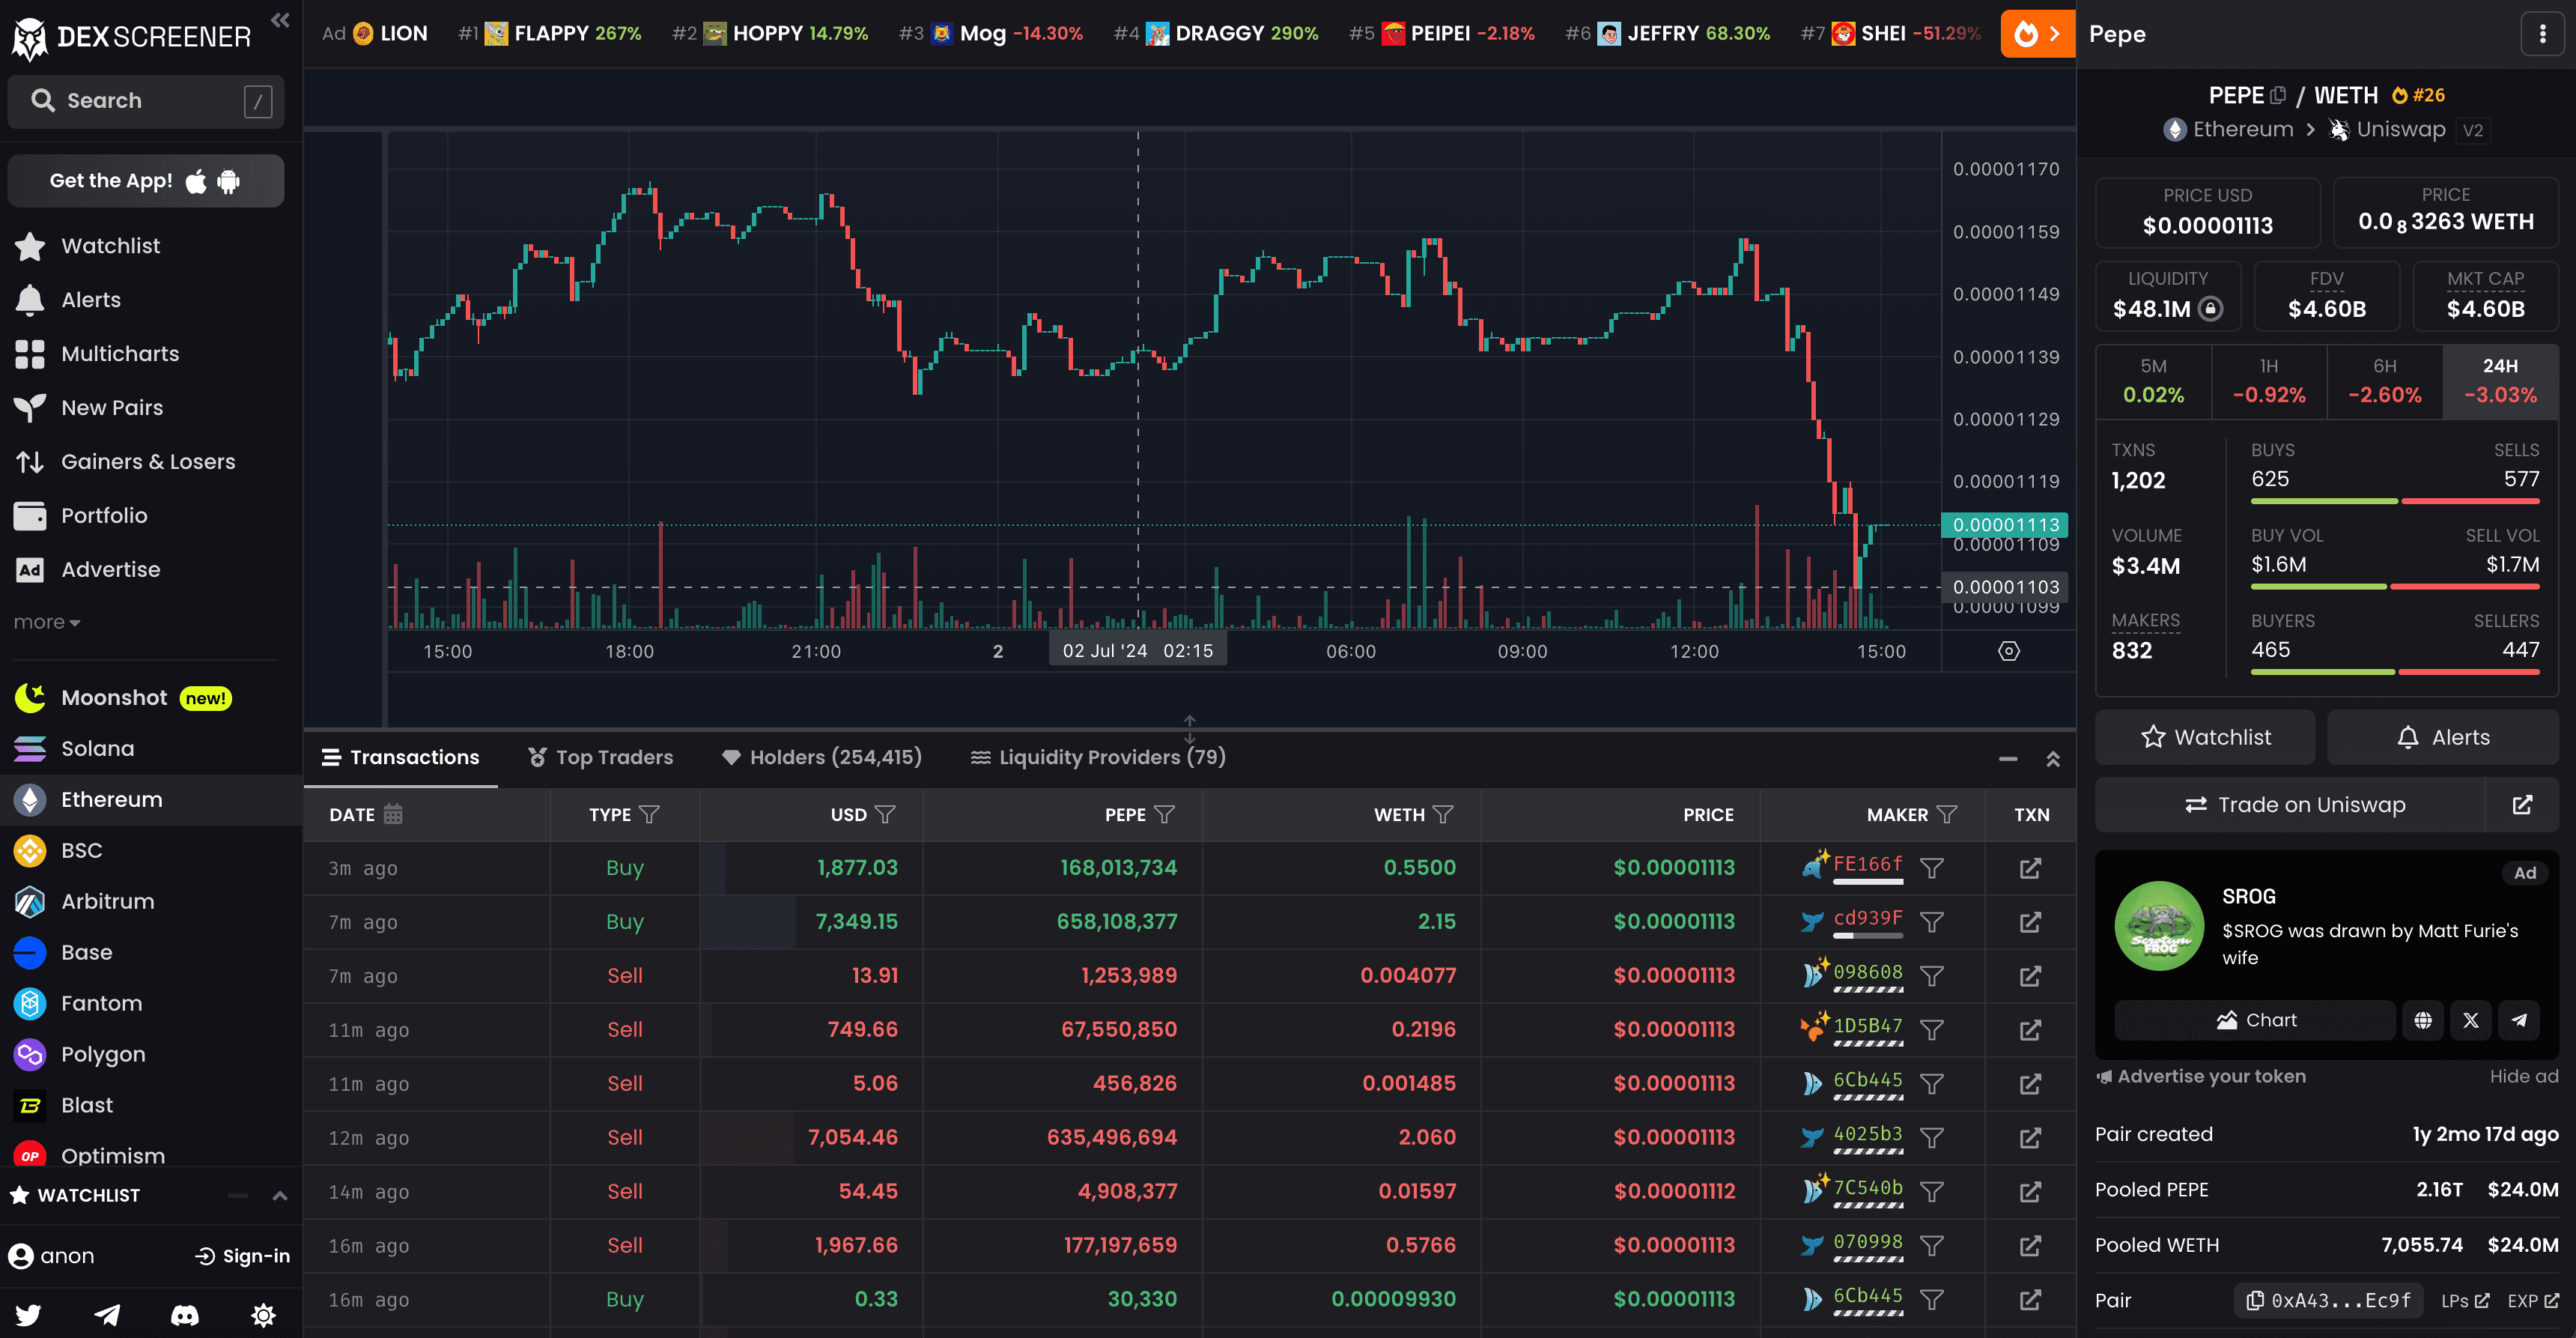
Task: Open SROG Chart button
Action: coord(2255,1021)
